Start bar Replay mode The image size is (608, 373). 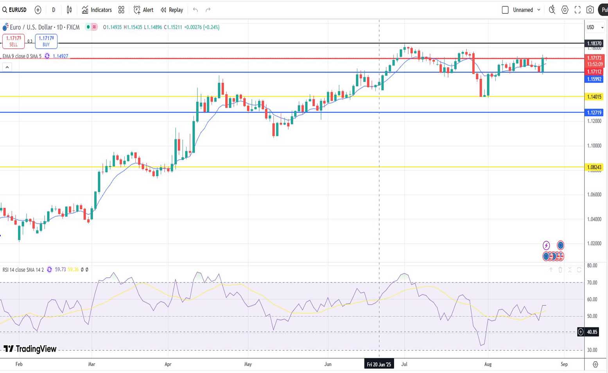tap(172, 10)
